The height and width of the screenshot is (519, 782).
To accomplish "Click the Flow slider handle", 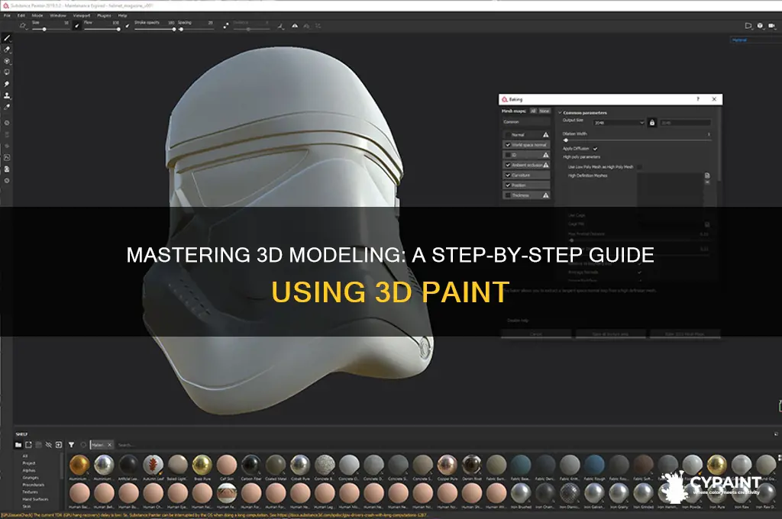I will click(118, 30).
